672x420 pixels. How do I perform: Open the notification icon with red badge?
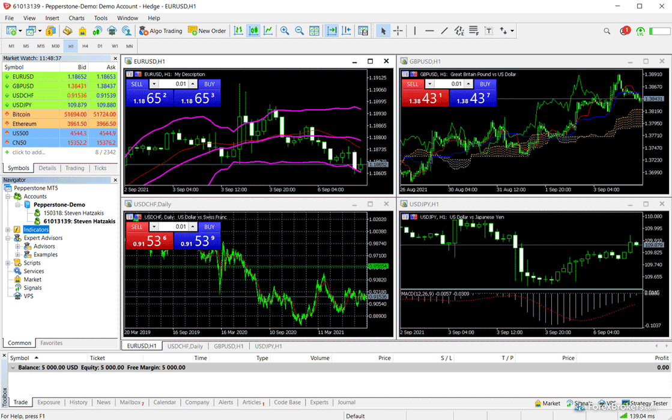tap(625, 31)
